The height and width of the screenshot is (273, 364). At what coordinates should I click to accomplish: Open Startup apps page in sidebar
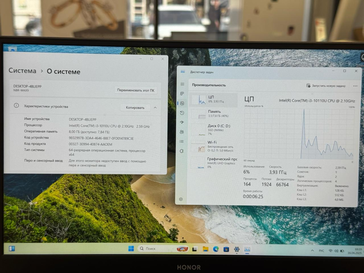tap(182, 122)
